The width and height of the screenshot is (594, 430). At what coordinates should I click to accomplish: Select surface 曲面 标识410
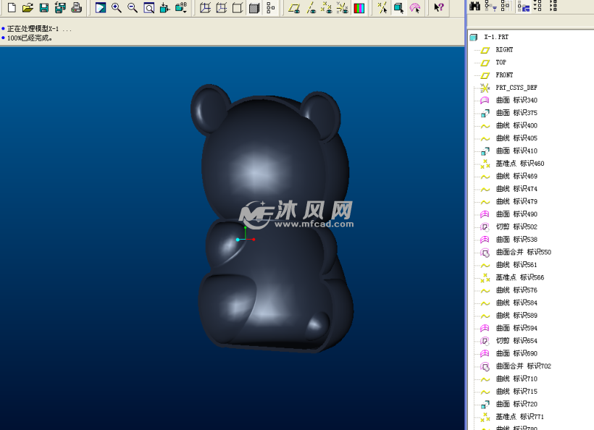[x=516, y=151]
